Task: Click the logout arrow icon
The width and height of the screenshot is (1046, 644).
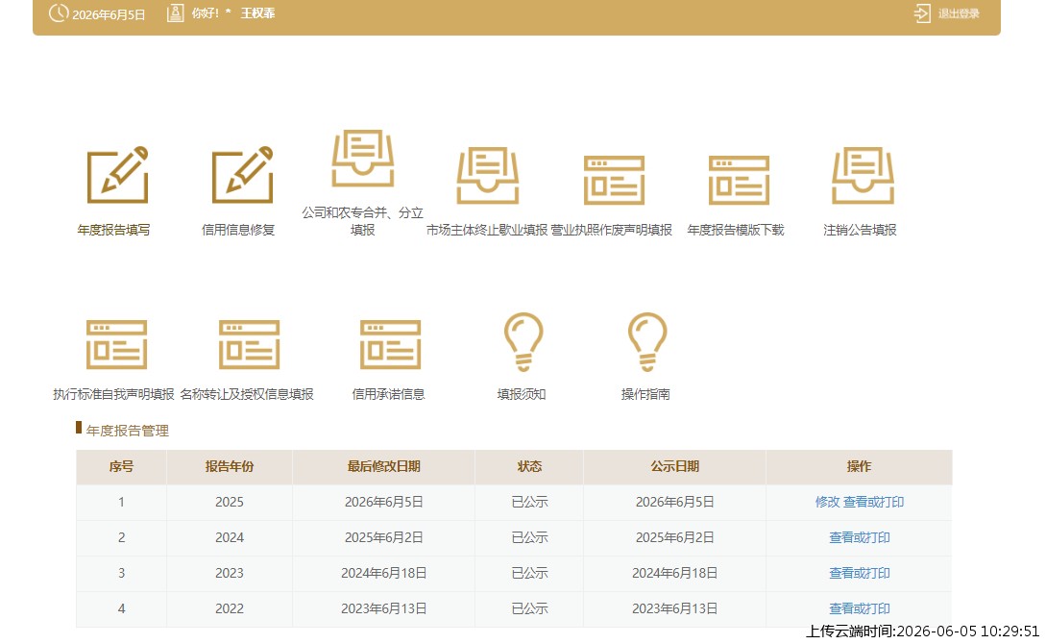Action: (x=922, y=13)
